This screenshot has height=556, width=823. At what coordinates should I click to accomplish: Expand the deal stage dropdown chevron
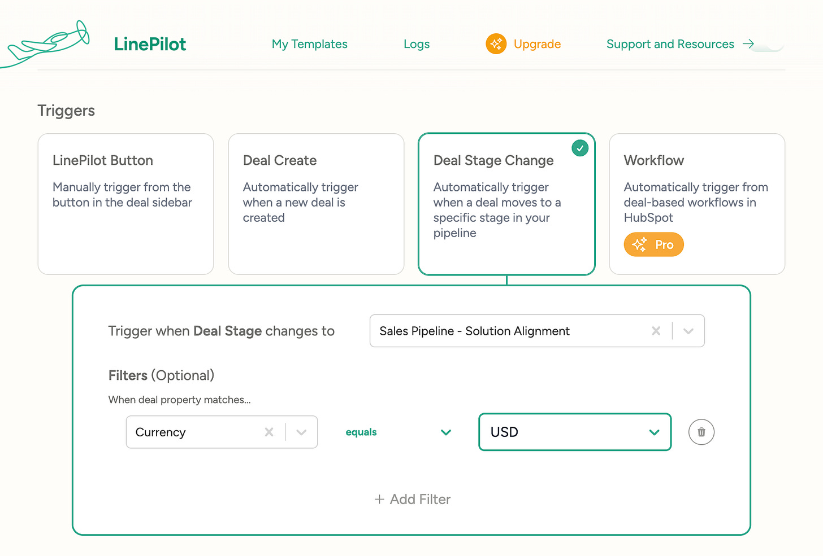pos(688,331)
